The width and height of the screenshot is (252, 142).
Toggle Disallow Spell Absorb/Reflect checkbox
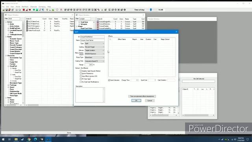coord(81,71)
